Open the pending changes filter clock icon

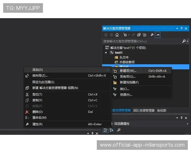(125, 35)
